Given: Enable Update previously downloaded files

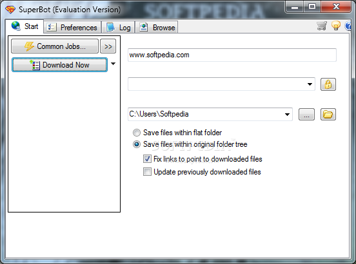Looking at the screenshot, I should 202,172.
